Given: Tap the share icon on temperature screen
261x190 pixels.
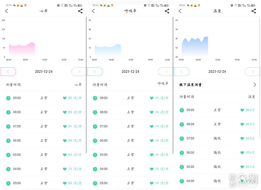Looking at the screenshot, I should click(x=254, y=11).
